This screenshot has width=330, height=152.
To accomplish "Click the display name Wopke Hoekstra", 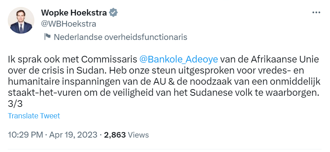I will 74,13.
